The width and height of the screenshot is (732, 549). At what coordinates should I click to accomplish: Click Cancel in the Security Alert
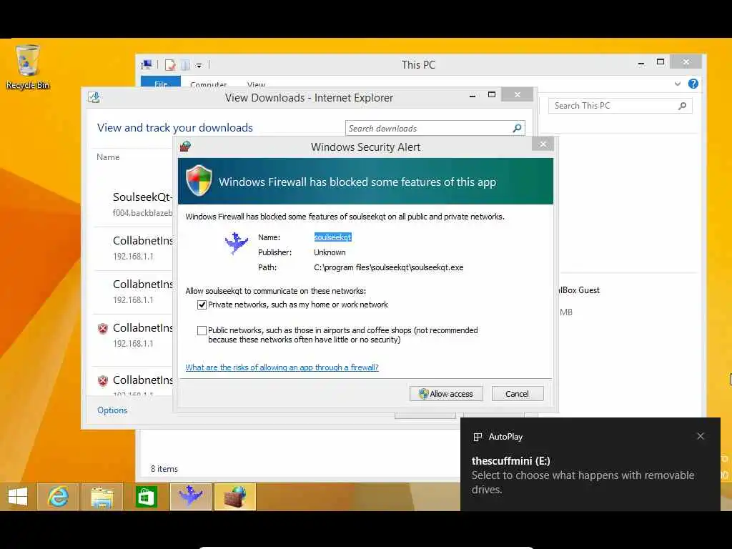[518, 394]
